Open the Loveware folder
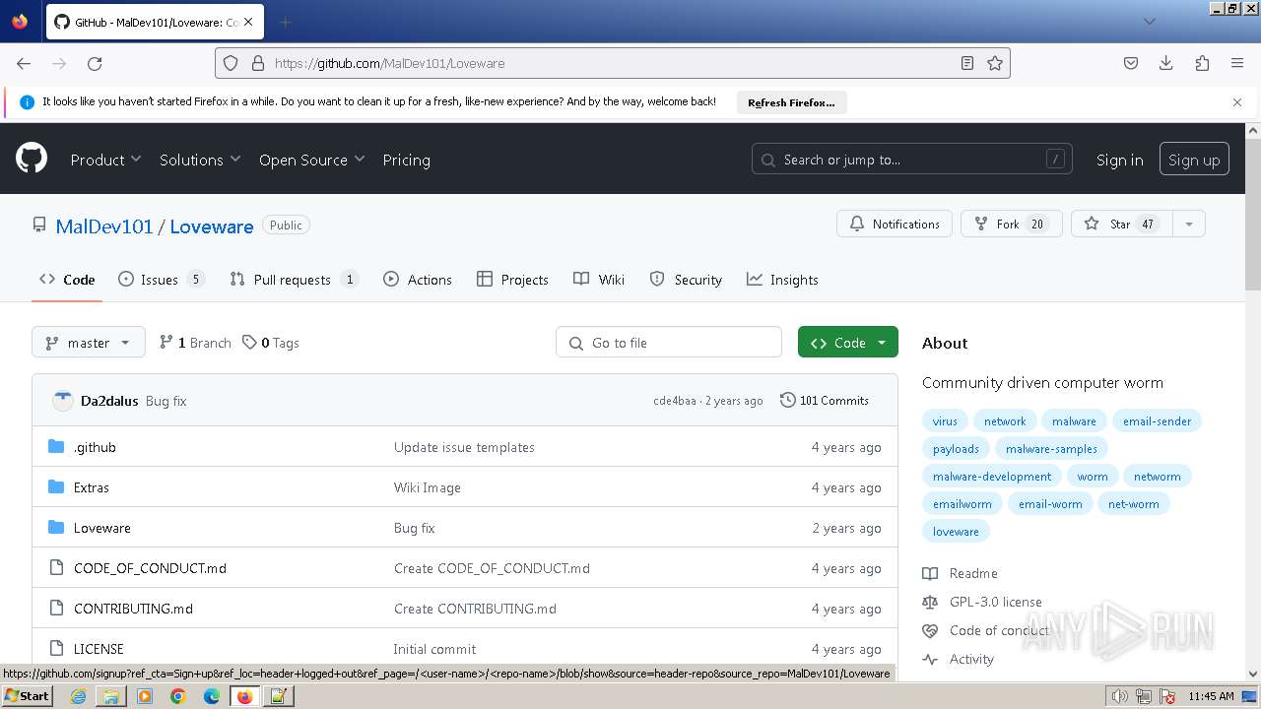Image resolution: width=1261 pixels, height=709 pixels. tap(102, 528)
